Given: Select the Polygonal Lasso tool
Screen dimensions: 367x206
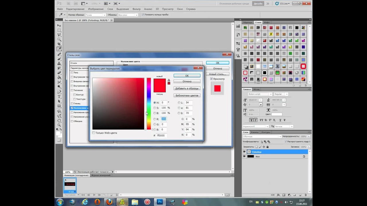Looking at the screenshot, I should 59,35.
